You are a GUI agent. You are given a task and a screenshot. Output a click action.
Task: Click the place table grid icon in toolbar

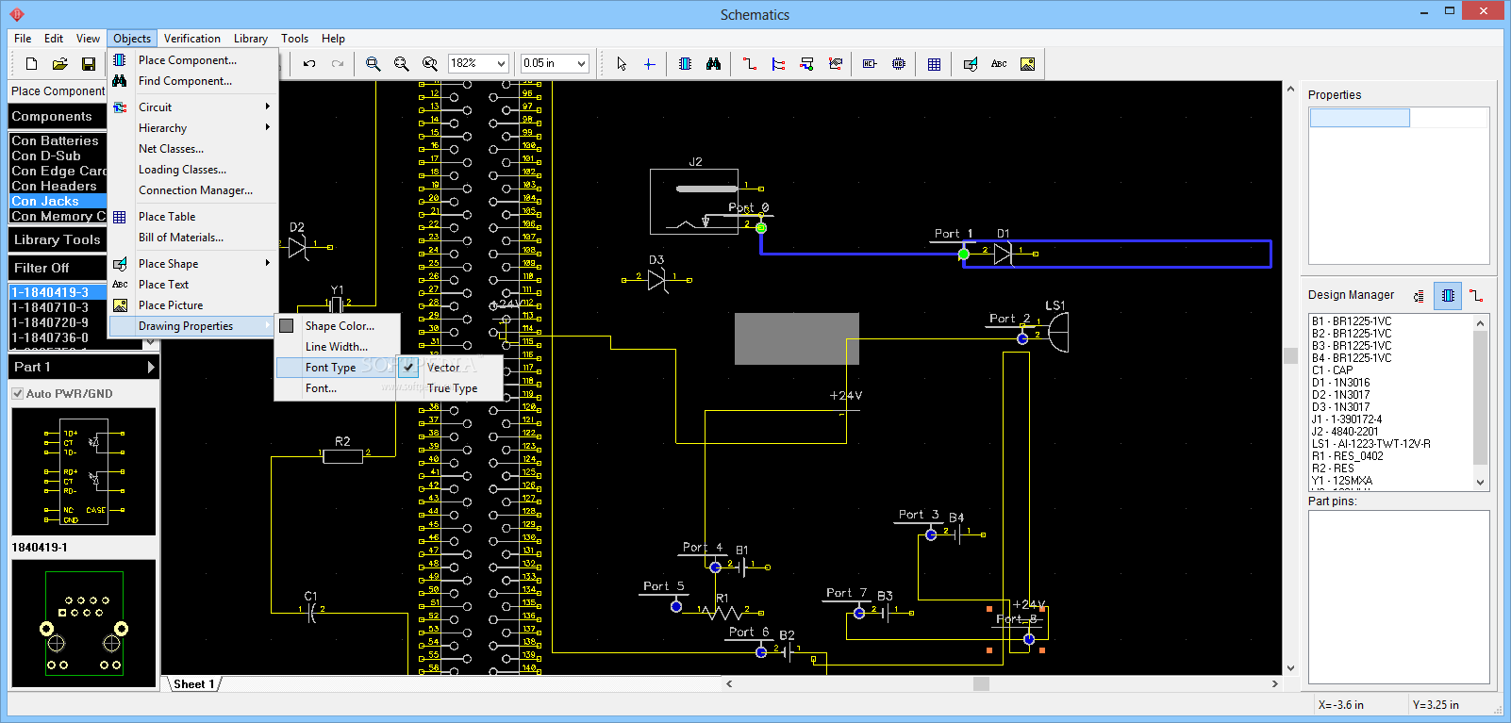pyautogui.click(x=934, y=64)
